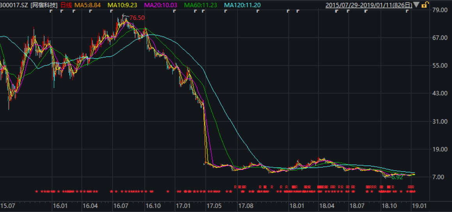Open the gray triangle date range dropdown
Viewport: 452px width, 212px height.
[x=416, y=5]
